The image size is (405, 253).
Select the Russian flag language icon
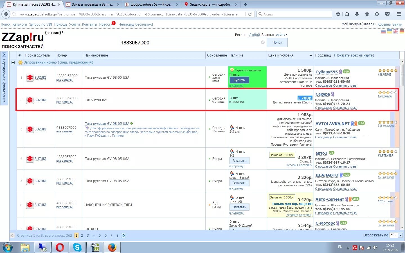383,31
